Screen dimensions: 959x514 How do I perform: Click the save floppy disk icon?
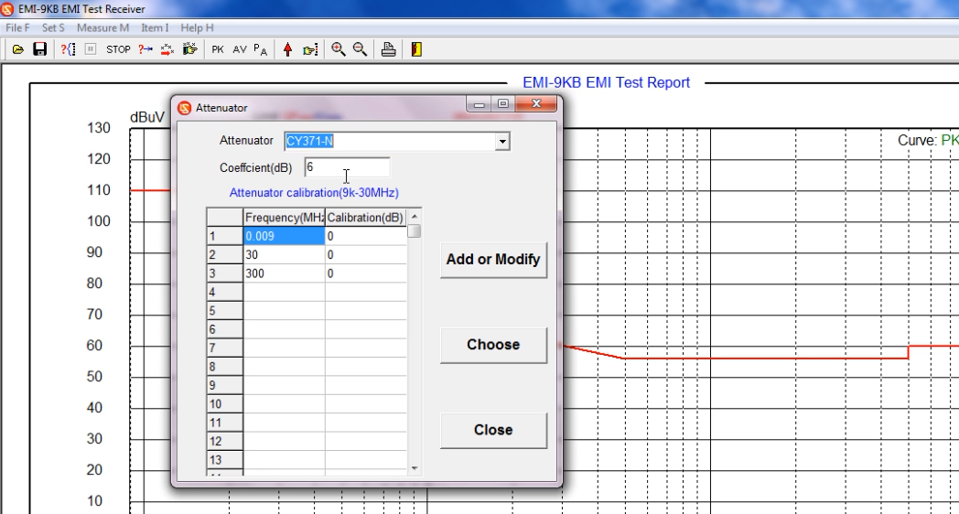point(39,49)
